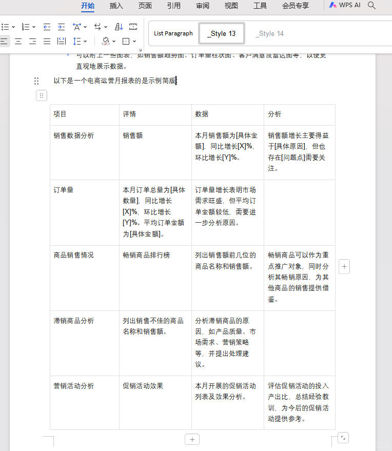Click empty analysis cell in 订单量 row
This screenshot has width=392, height=451.
(300, 212)
